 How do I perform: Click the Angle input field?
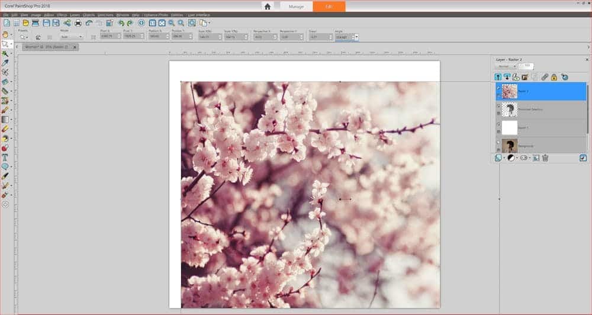[x=343, y=37]
